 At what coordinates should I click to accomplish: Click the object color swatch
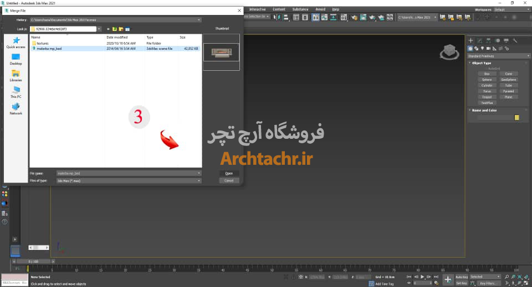click(516, 118)
